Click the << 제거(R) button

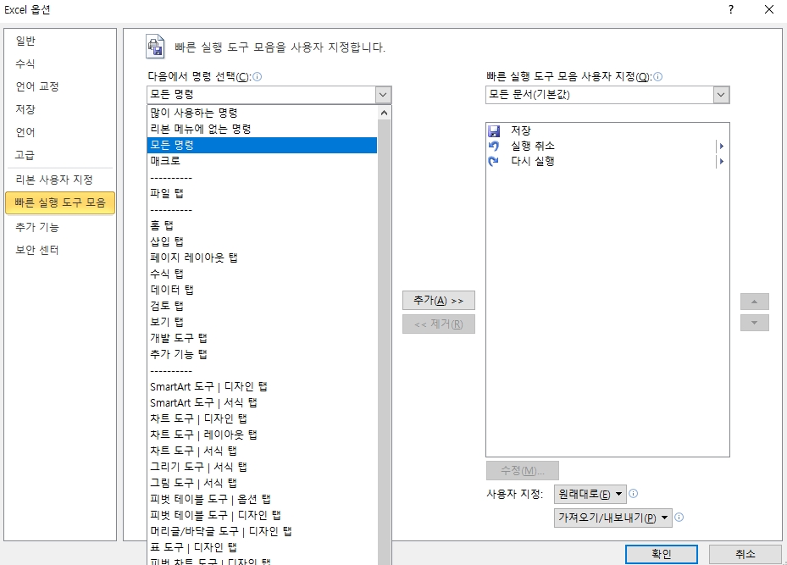click(439, 324)
